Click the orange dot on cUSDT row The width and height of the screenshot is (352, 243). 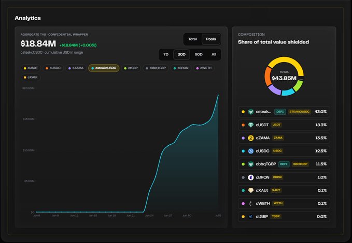pos(243,125)
